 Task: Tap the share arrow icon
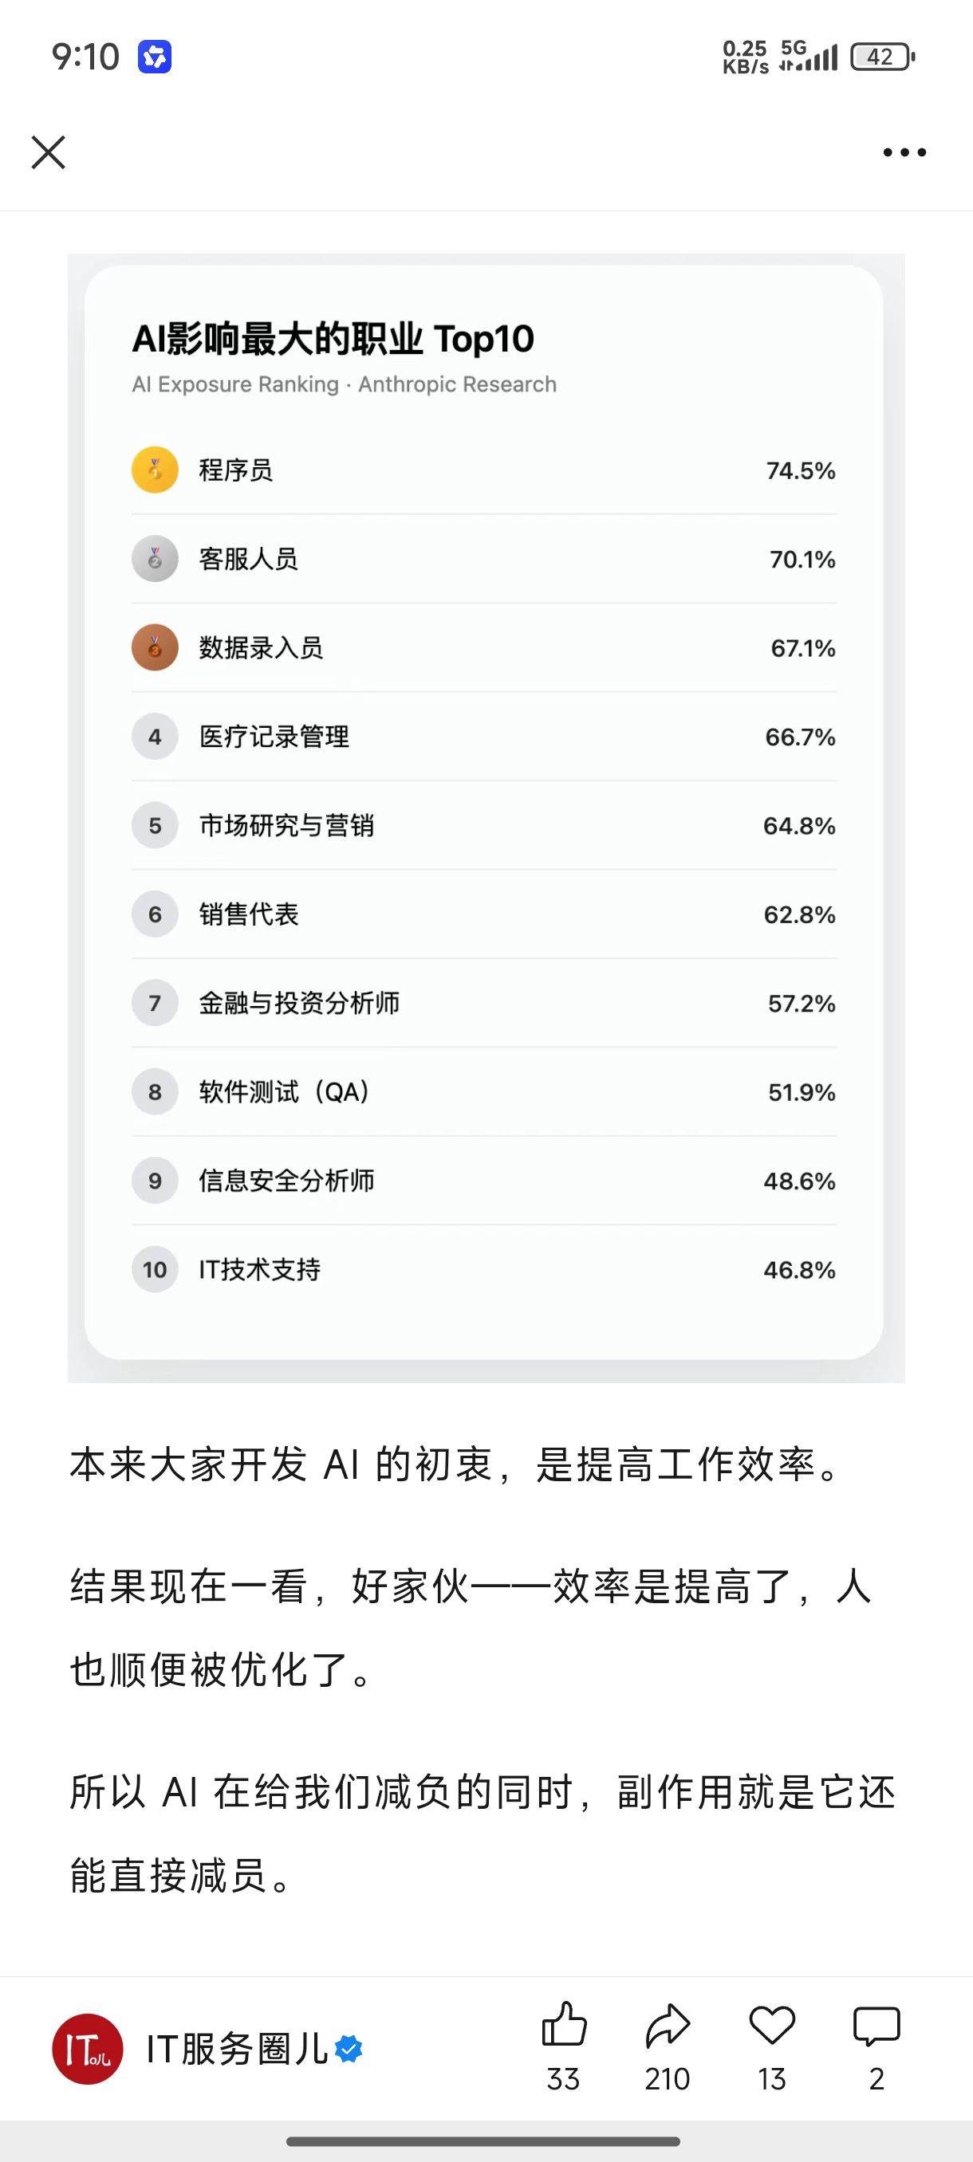pyautogui.click(x=668, y=2026)
